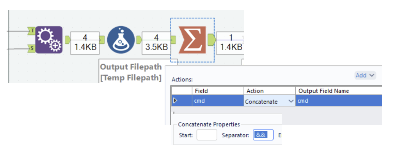The height and width of the screenshot is (160, 405).
Task: Click the Separator field containing &&
Action: point(263,135)
